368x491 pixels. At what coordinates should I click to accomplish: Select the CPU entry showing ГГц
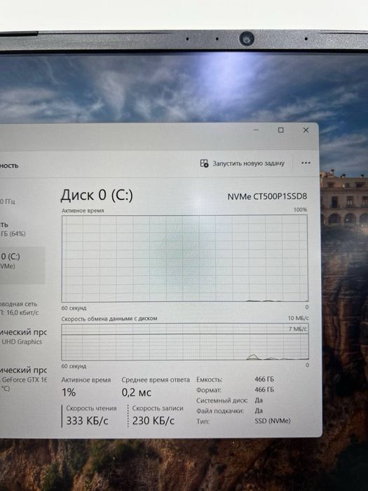[9, 201]
